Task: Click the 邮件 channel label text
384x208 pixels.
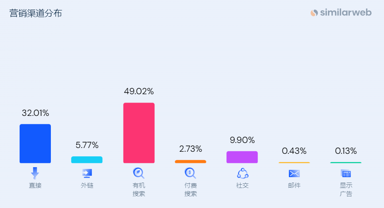Action: [x=294, y=185]
